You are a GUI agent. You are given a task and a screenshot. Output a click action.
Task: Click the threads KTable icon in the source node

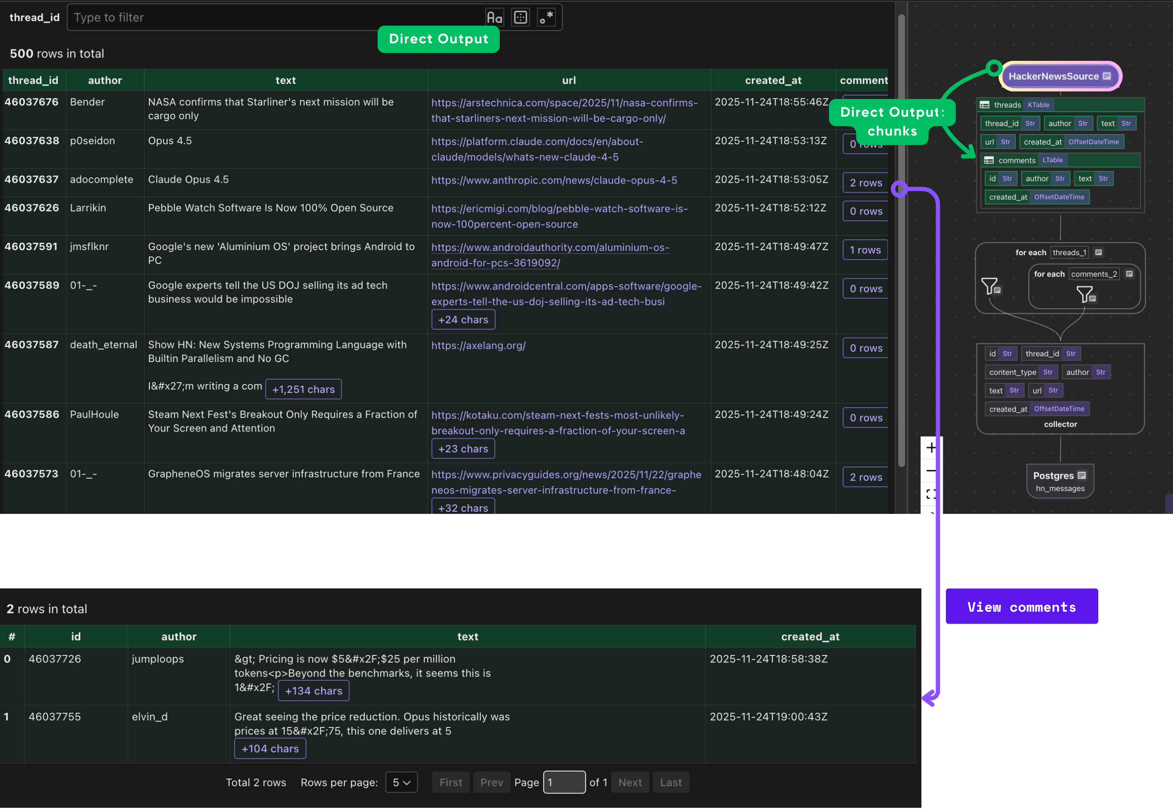tap(985, 105)
